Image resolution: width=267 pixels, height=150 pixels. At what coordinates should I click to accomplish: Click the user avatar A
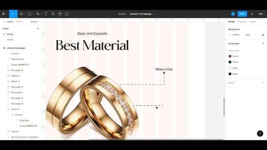(233, 14)
